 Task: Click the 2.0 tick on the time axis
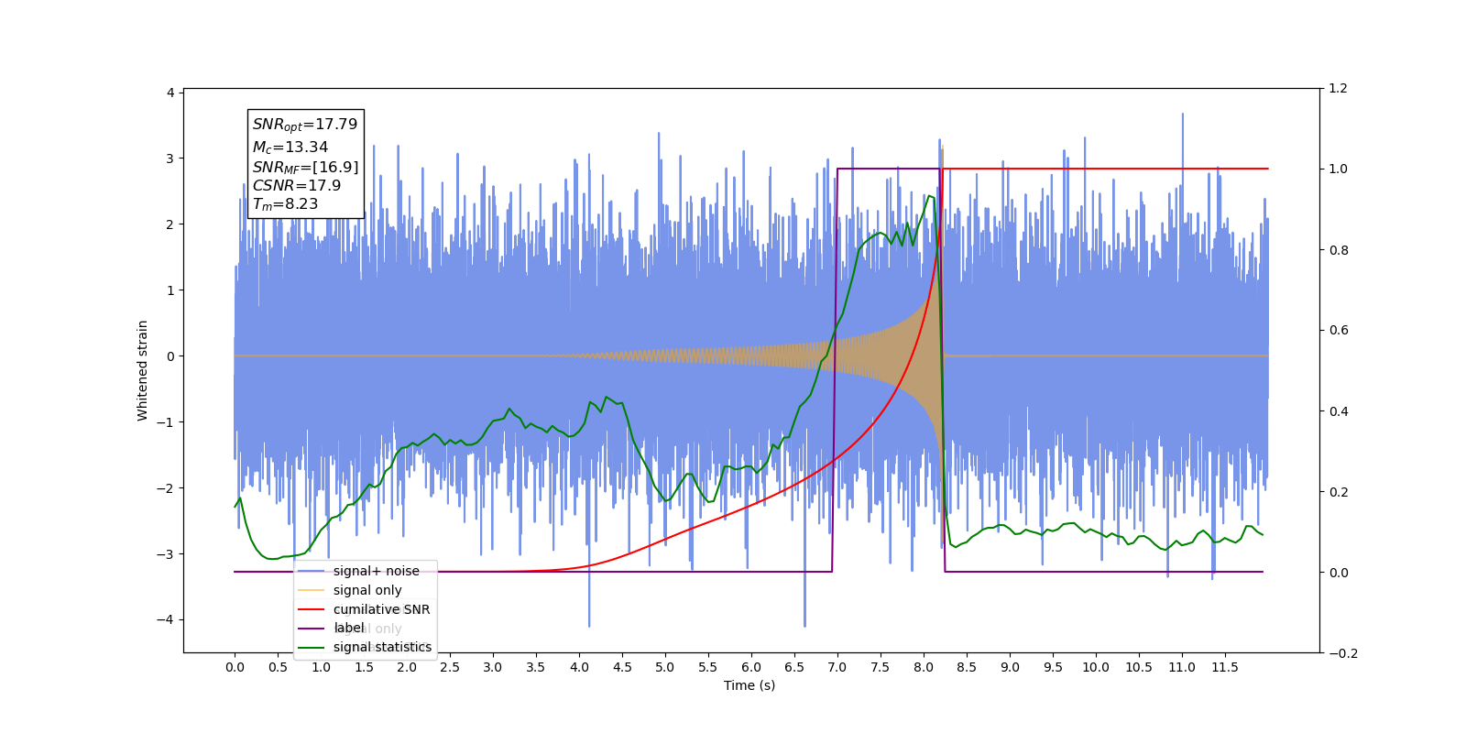pos(407,667)
